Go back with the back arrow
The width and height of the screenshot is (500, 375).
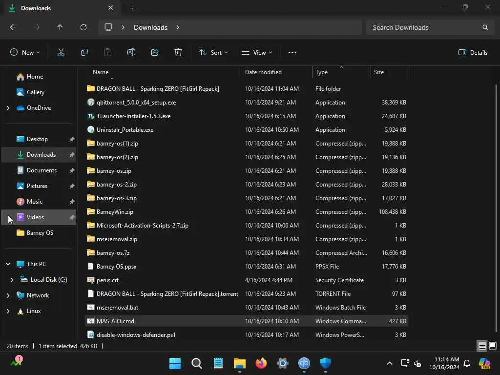(13, 27)
